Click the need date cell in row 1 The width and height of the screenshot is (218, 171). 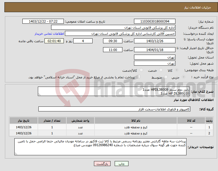pos(24,127)
